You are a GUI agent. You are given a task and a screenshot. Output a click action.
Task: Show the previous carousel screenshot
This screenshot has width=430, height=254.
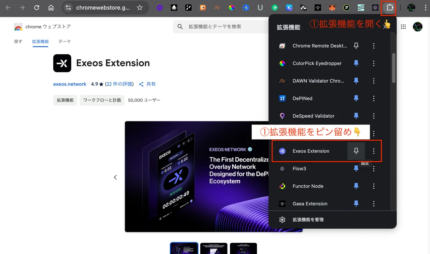[x=115, y=177]
